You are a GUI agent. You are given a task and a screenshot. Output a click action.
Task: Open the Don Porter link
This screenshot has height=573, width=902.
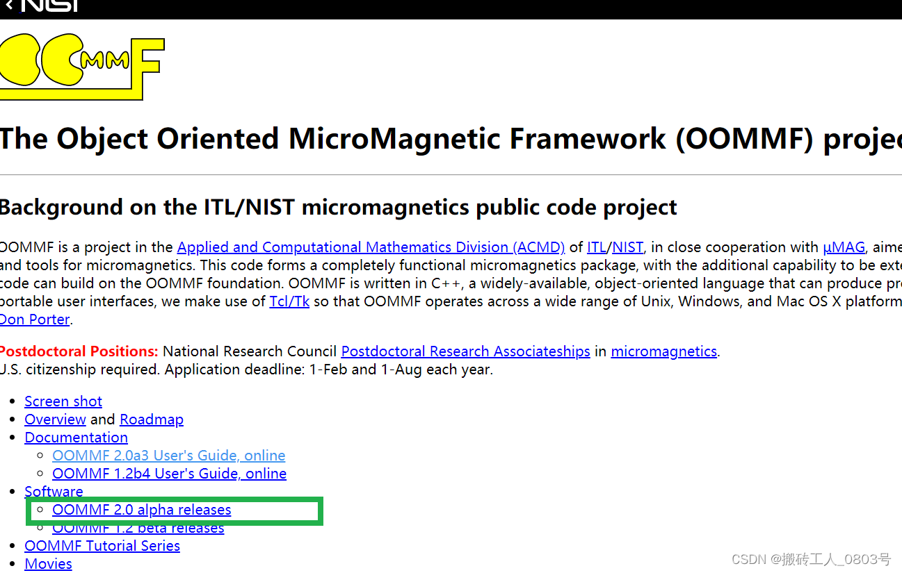pyautogui.click(x=34, y=319)
